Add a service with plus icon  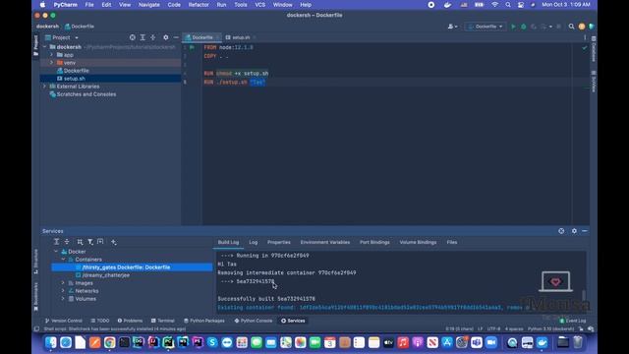click(x=114, y=242)
